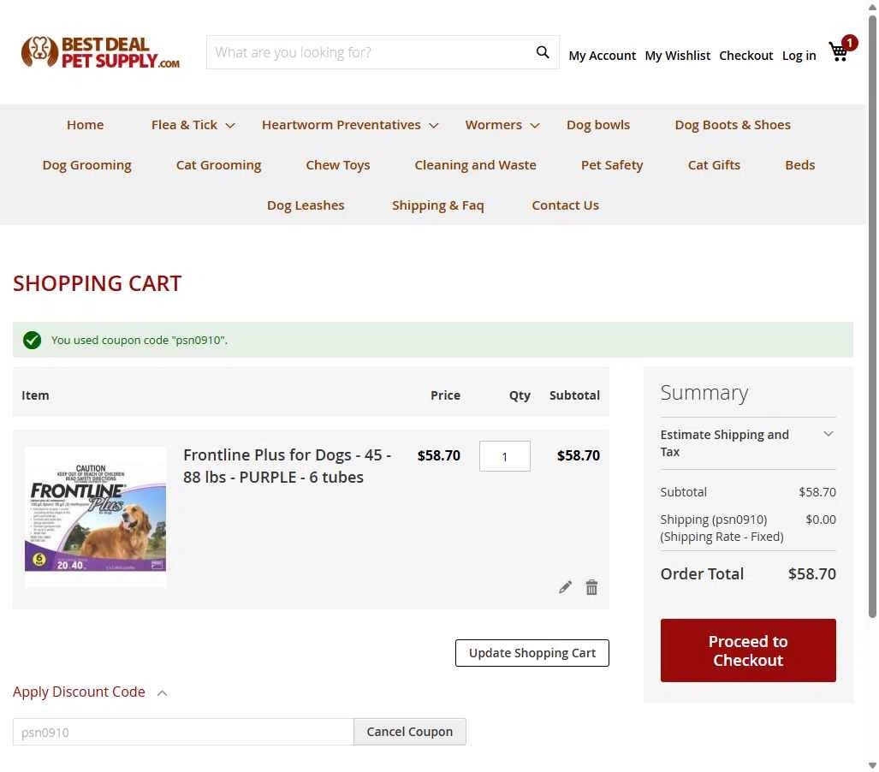
Task: Collapse the Apply Discount Code section
Action: tap(162, 693)
